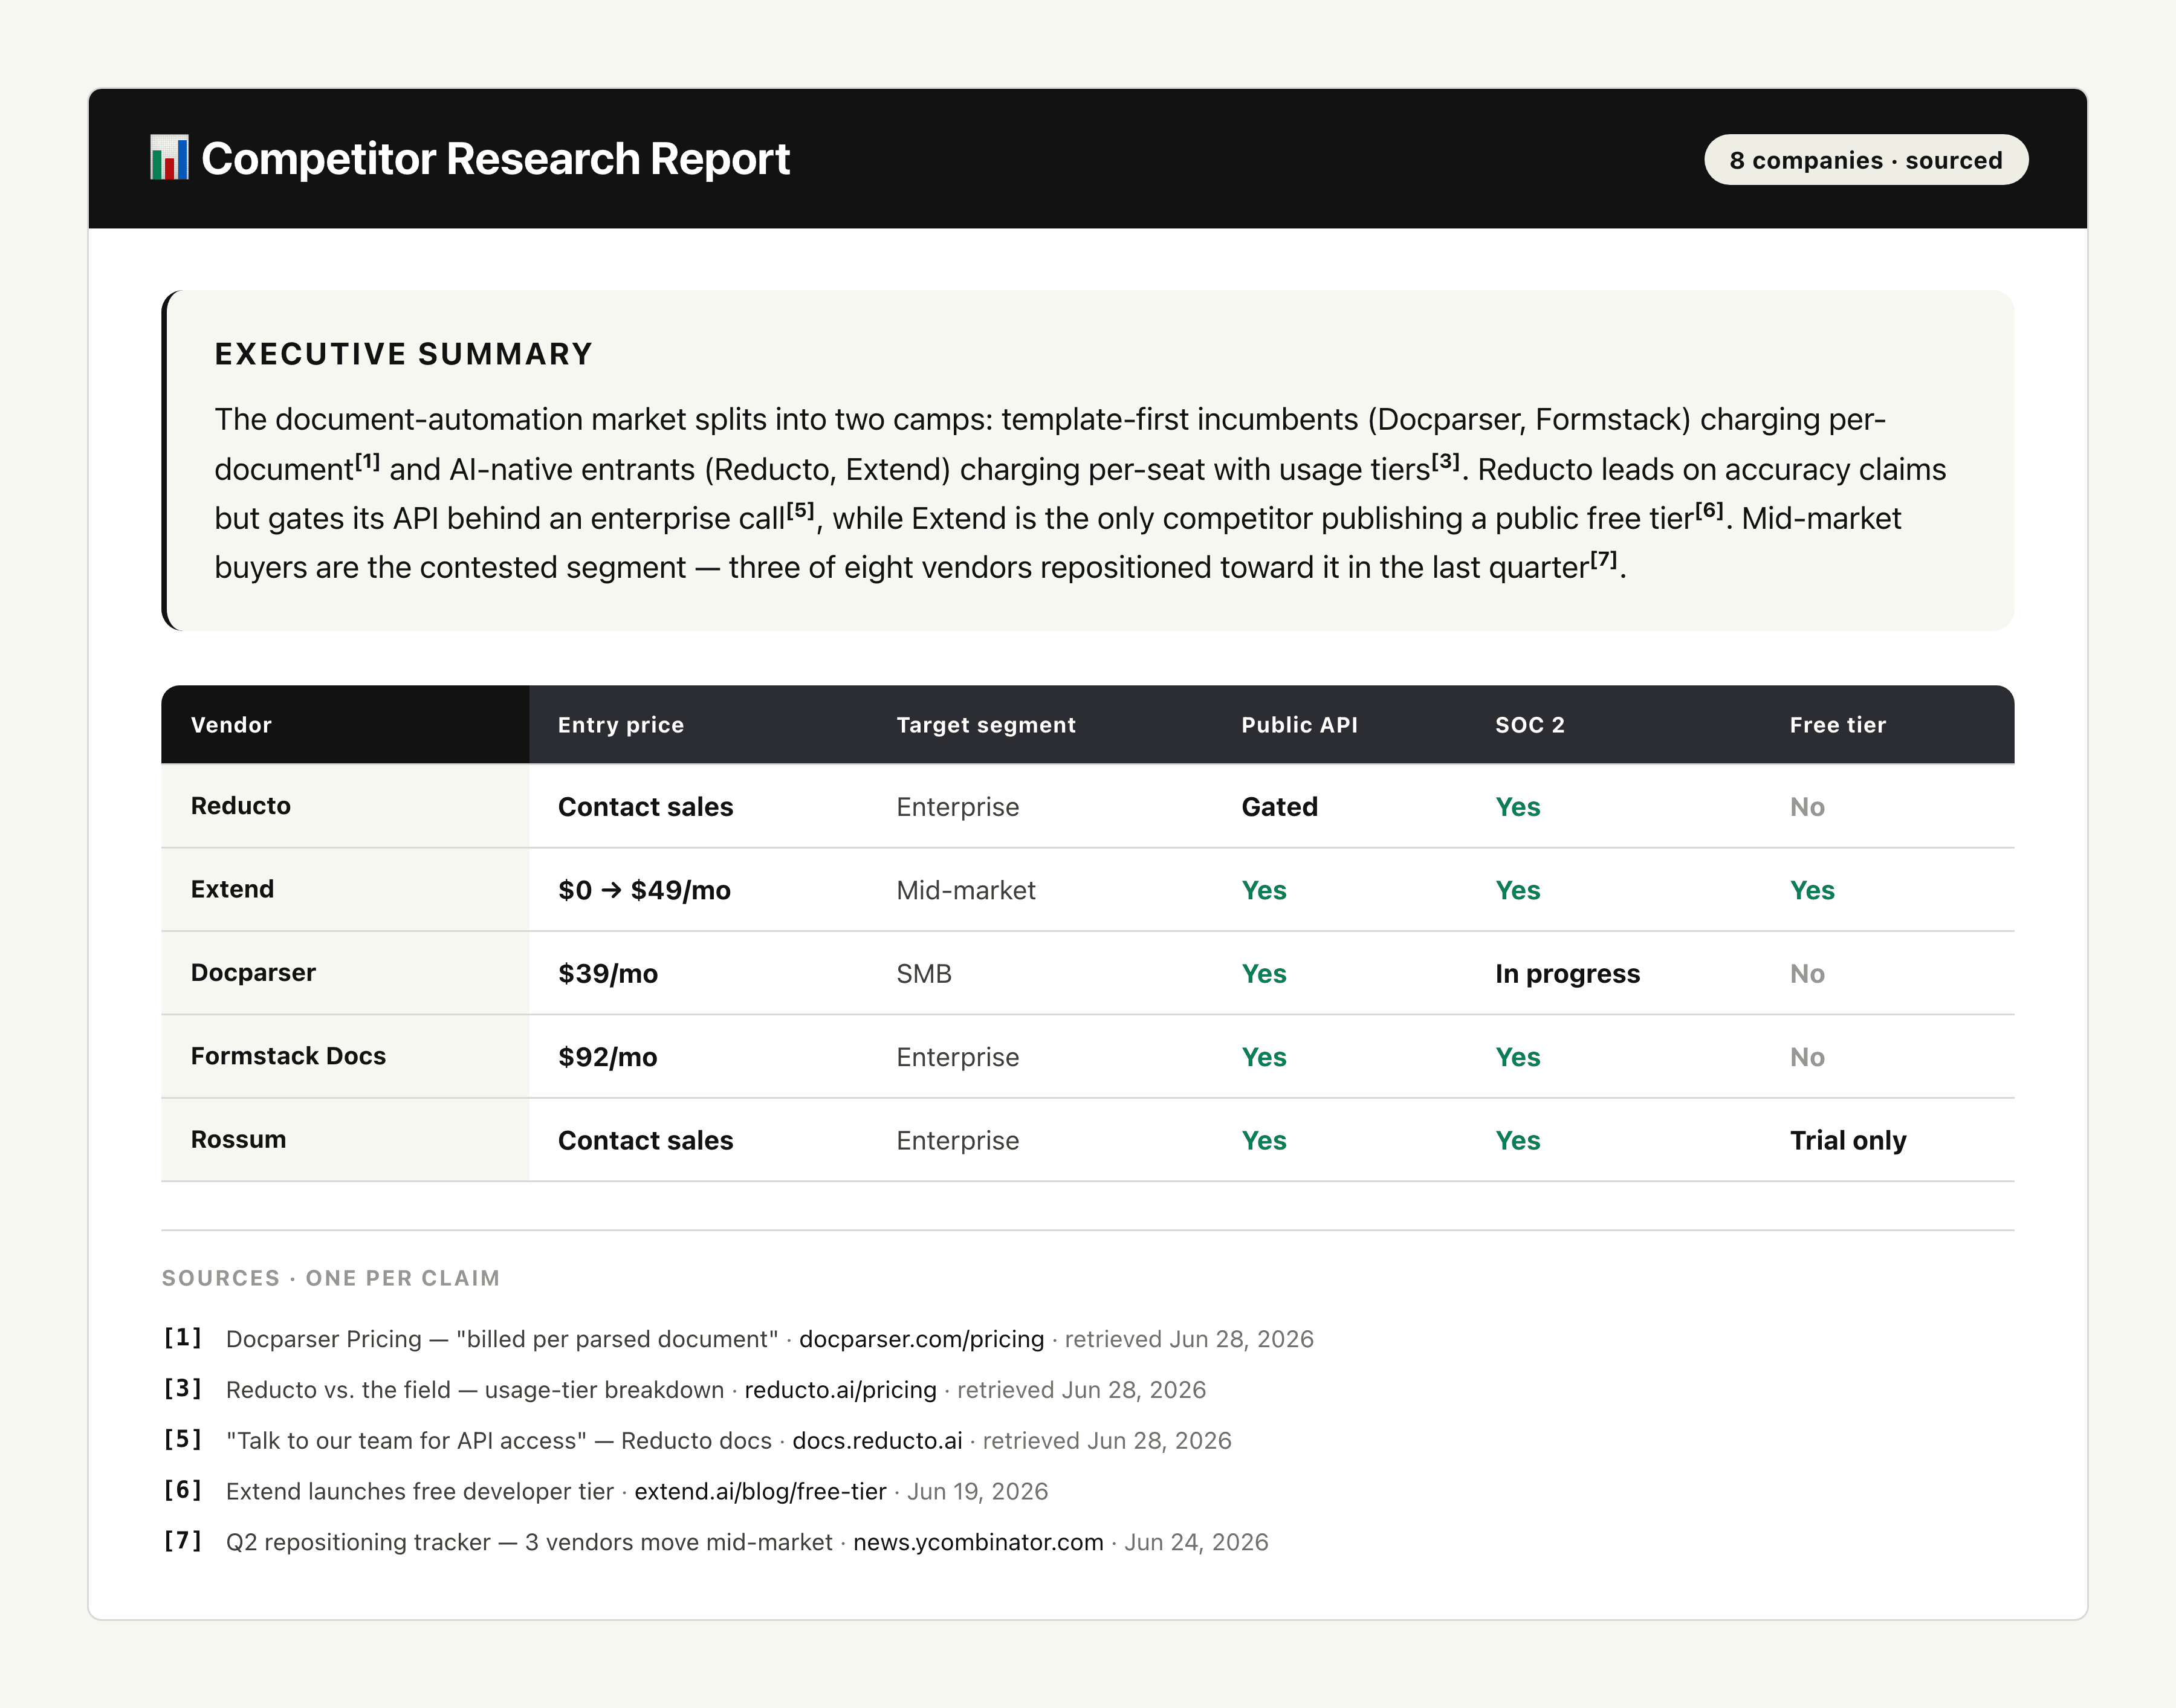
Task: Select the Extend vendor cell
Action: click(x=345, y=890)
